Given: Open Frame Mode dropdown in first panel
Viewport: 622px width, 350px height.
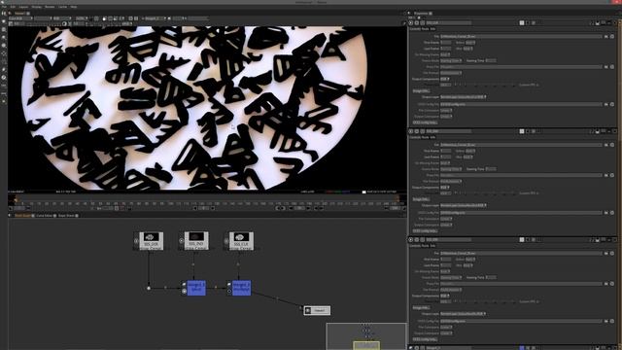Looking at the screenshot, I should 451,60.
